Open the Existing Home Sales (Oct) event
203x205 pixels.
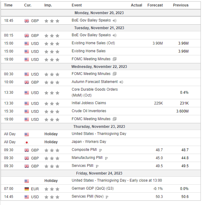point(93,43)
